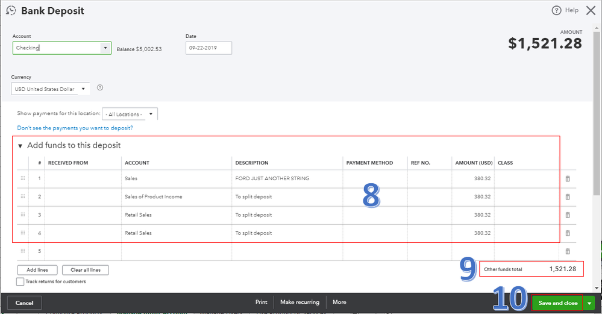The height and width of the screenshot is (314, 602).
Task: Click Print in the bottom bar
Action: [261, 303]
